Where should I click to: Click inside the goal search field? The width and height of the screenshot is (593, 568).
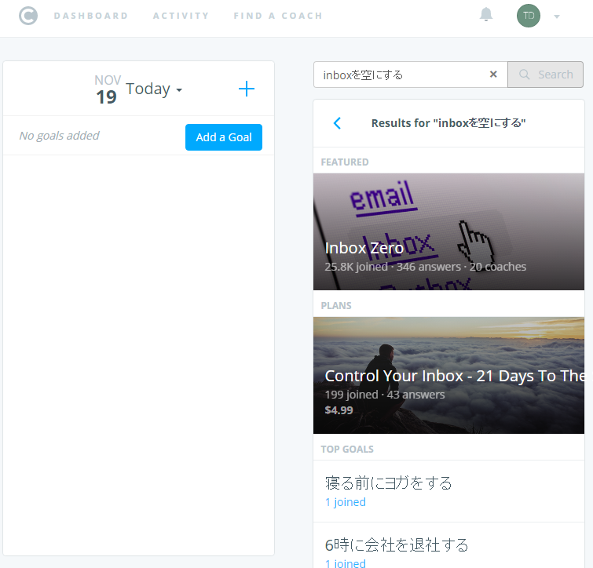401,75
